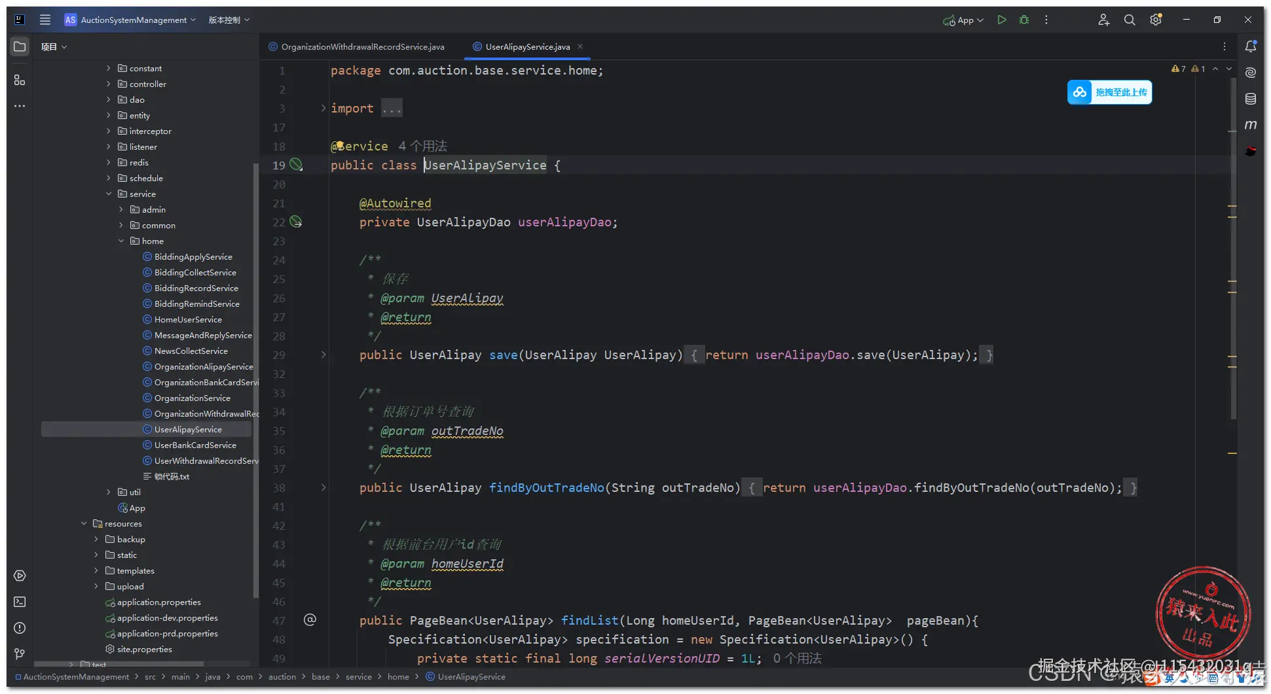Open Search Everywhere magnifier
Viewport: 1271px width, 694px height.
tap(1130, 20)
